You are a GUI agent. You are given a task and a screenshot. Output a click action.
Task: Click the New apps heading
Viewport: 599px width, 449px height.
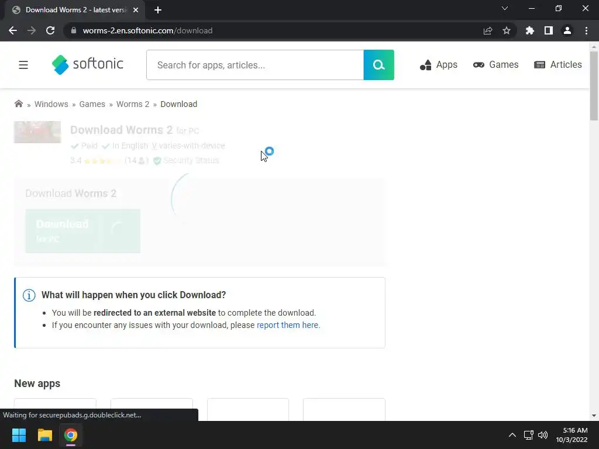pos(37,384)
